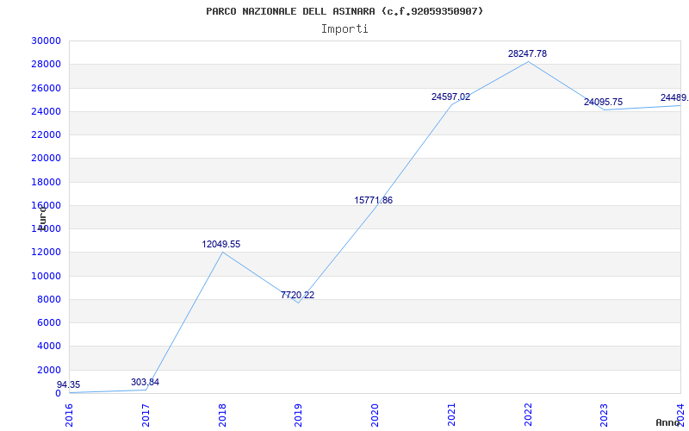The image size is (689, 431).
Task: Click the 2020 x-axis year label
Action: tap(375, 415)
